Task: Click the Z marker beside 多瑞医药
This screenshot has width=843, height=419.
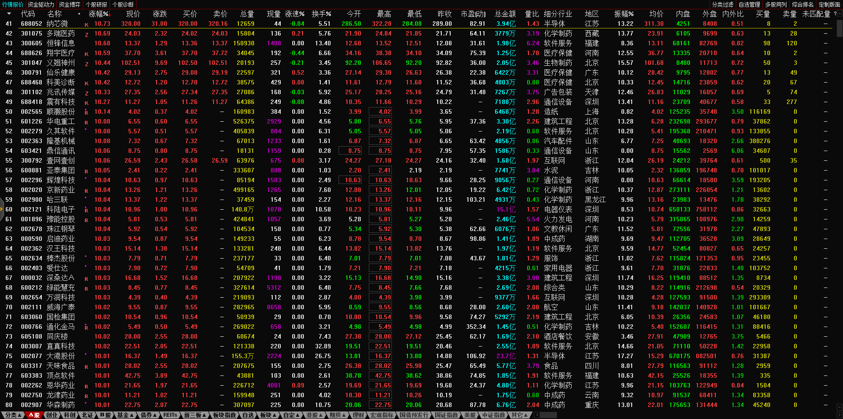Action: 86,34
